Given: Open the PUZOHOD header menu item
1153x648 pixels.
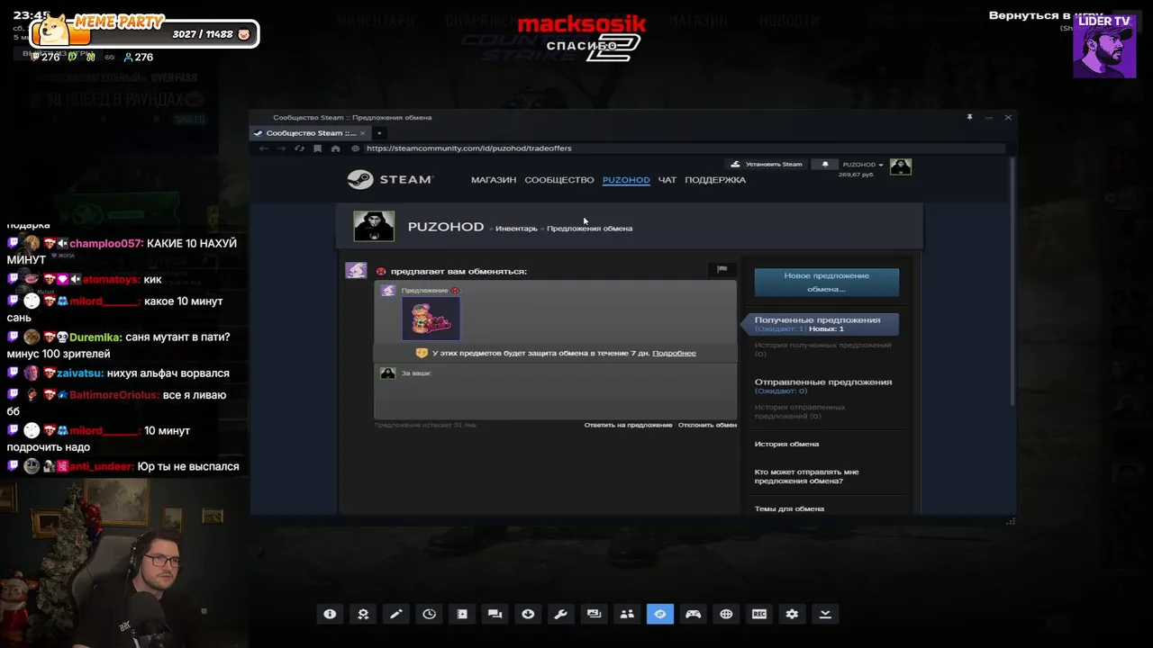Looking at the screenshot, I should pos(626,180).
